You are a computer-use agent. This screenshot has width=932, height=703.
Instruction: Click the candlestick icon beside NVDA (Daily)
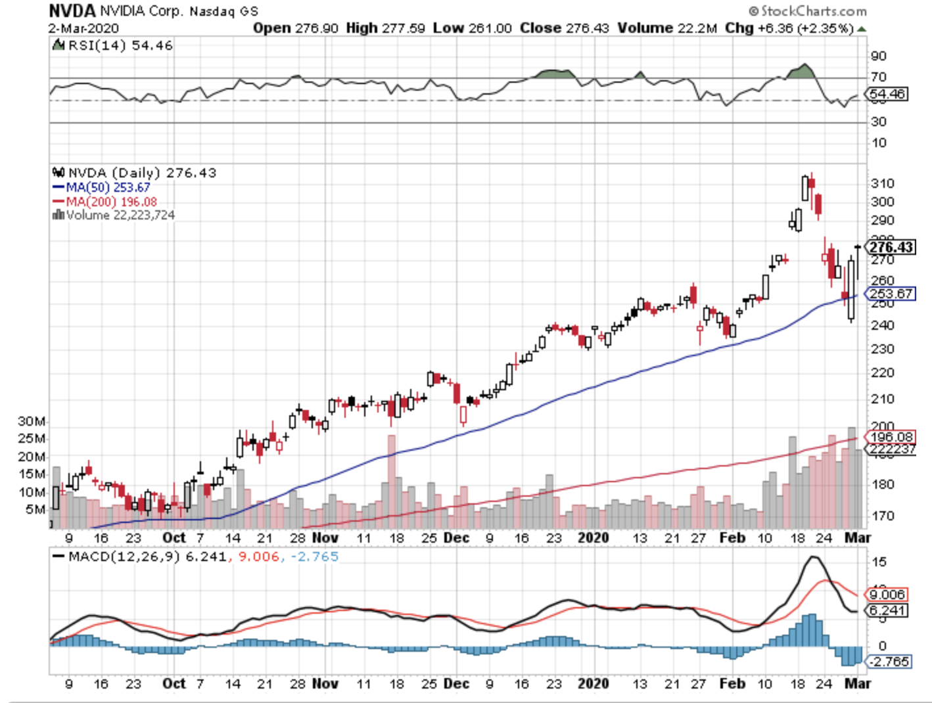coord(58,173)
